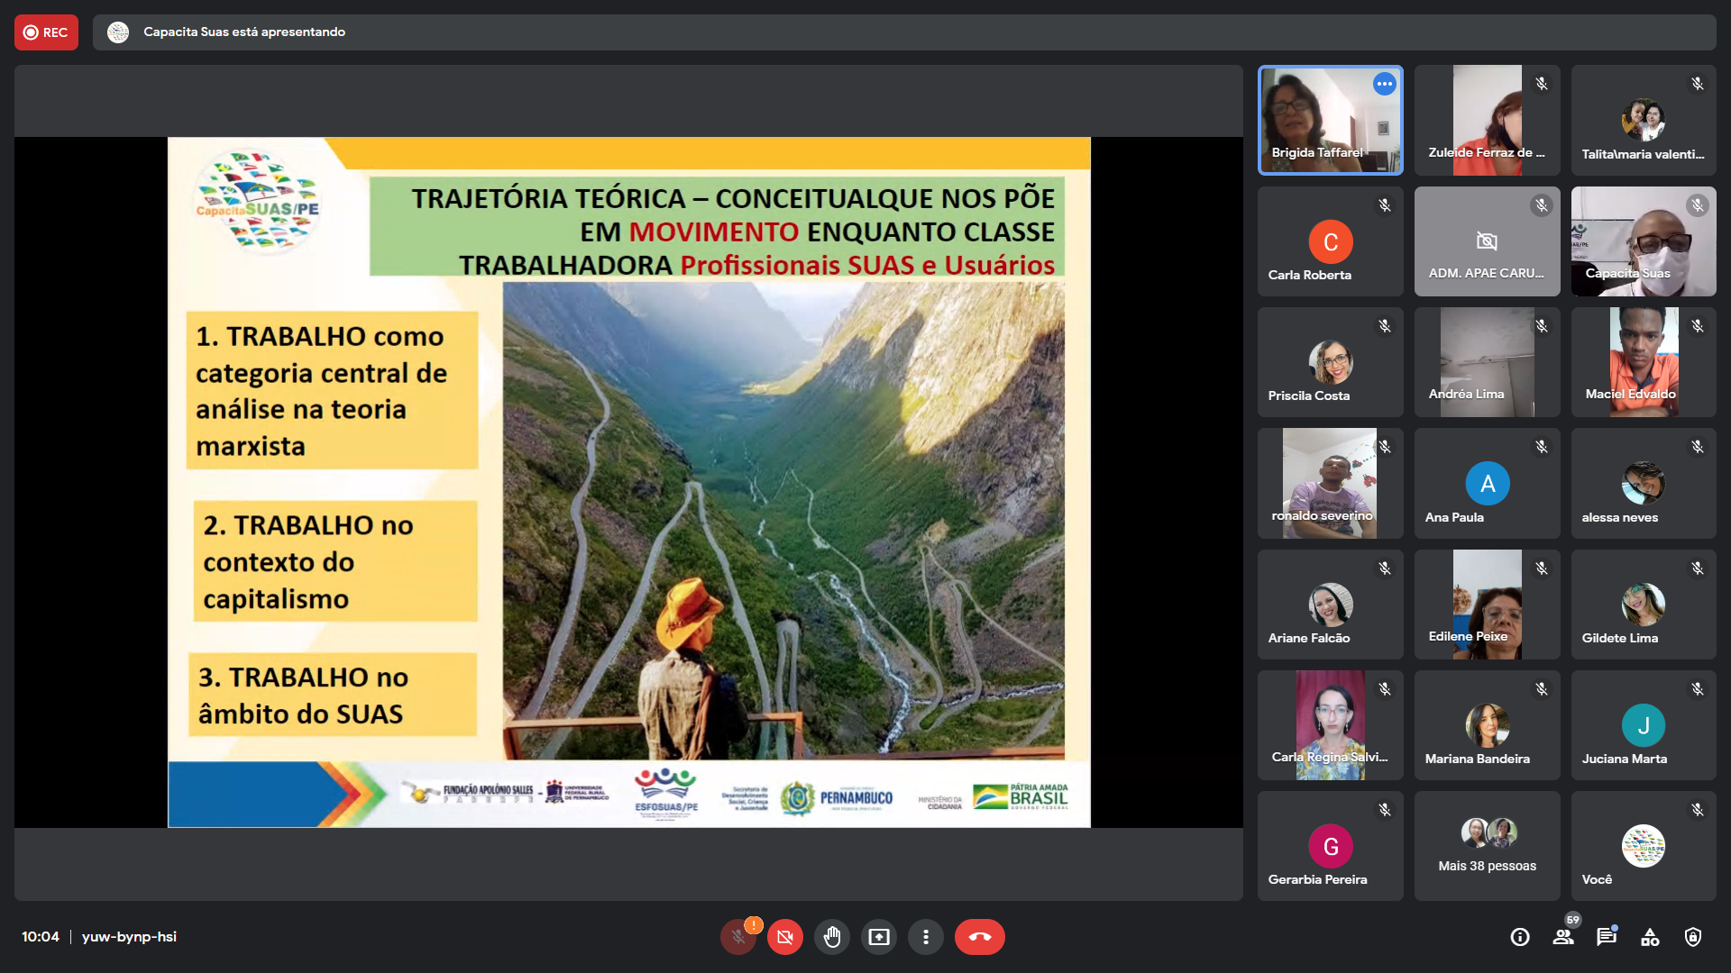Select the Capacita Suas video tile
This screenshot has height=973, width=1731.
pos(1643,241)
